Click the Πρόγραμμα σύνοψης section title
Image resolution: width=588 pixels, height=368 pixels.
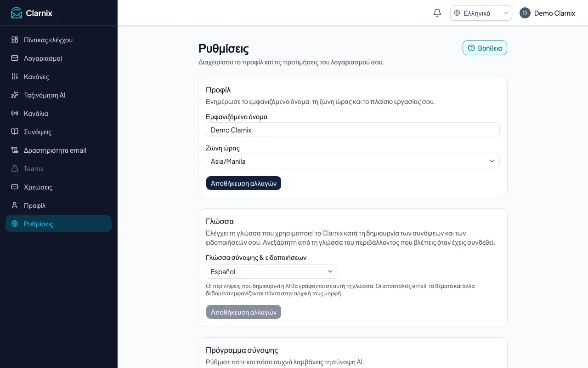(x=242, y=350)
